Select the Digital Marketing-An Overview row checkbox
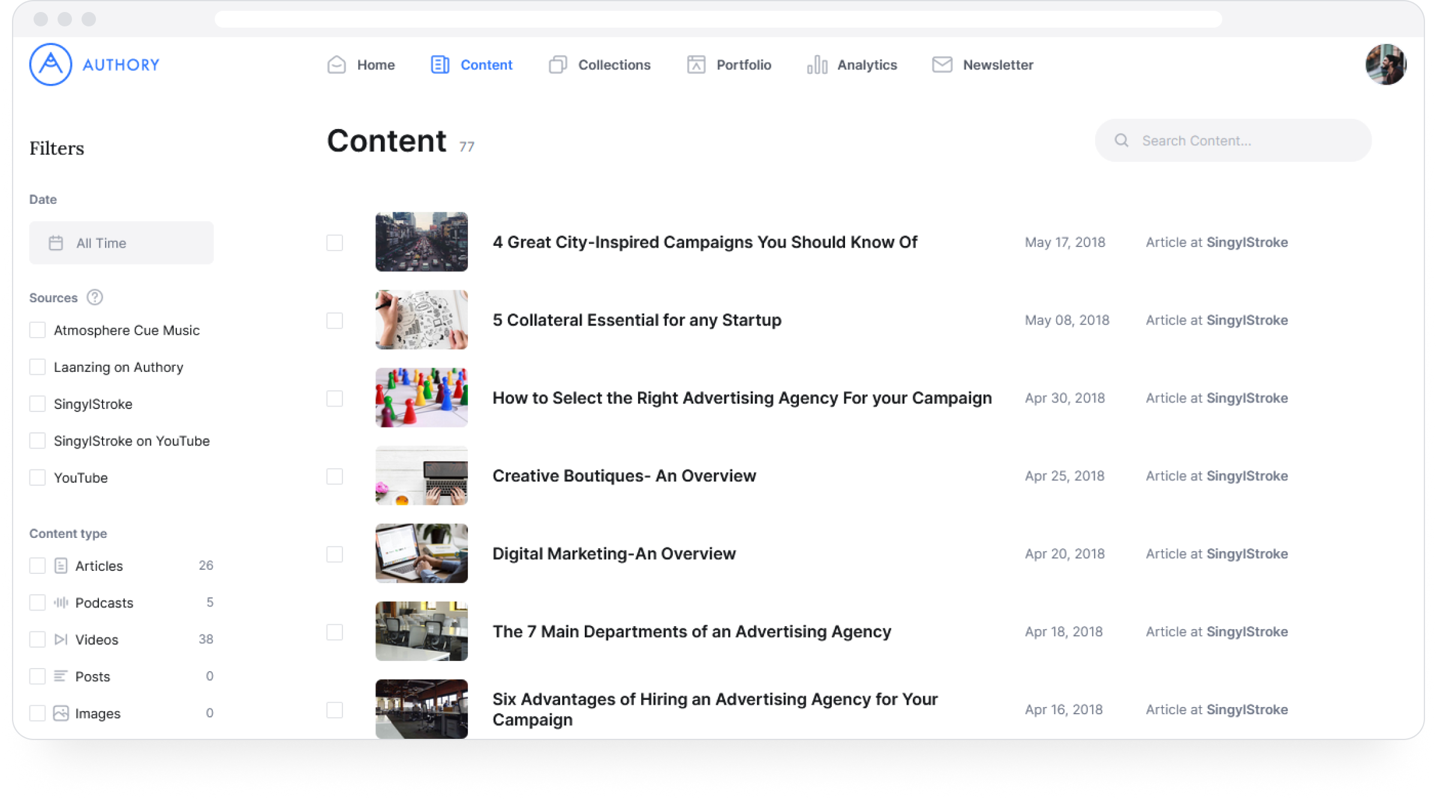 (x=335, y=554)
